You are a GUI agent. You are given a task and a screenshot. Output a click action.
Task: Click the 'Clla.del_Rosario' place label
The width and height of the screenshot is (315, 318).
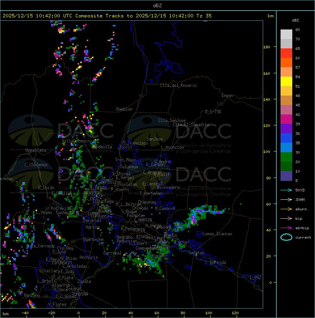pos(178,85)
